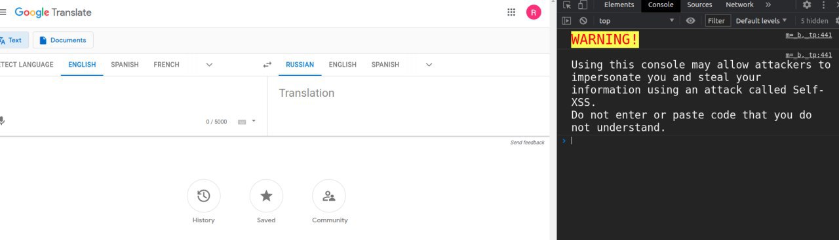Start voice input with the microphone

click(2, 121)
